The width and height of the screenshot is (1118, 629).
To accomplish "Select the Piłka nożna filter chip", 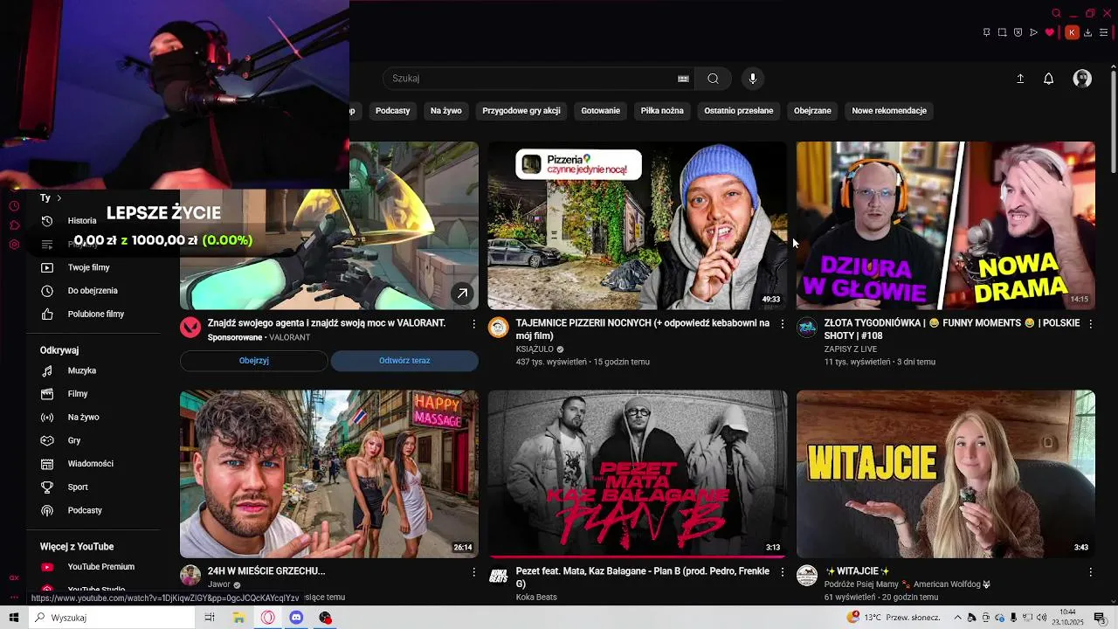I will click(662, 111).
